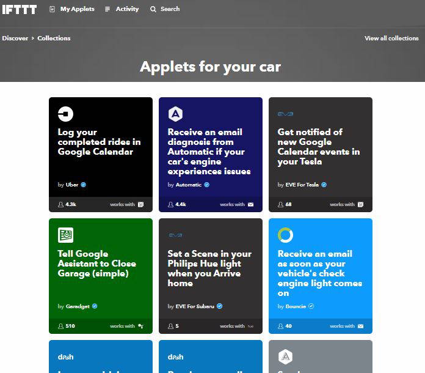Click the 68 users count

[288, 204]
